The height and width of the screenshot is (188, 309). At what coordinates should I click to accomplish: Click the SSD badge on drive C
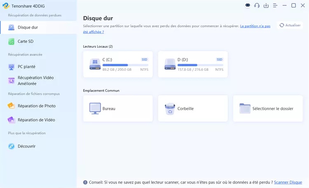click(x=145, y=60)
